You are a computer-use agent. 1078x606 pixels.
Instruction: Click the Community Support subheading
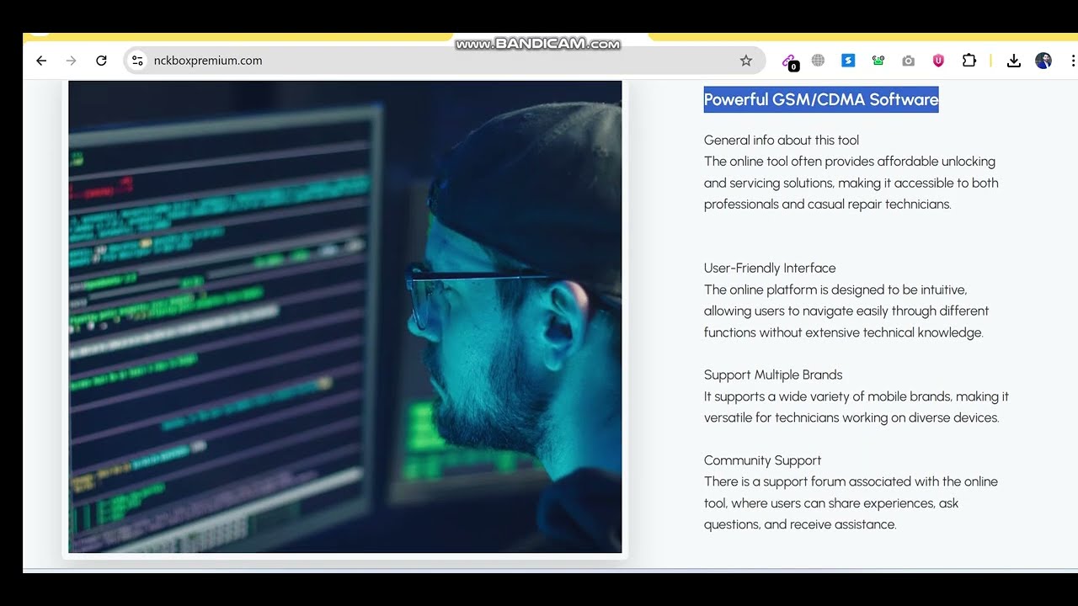coord(762,460)
